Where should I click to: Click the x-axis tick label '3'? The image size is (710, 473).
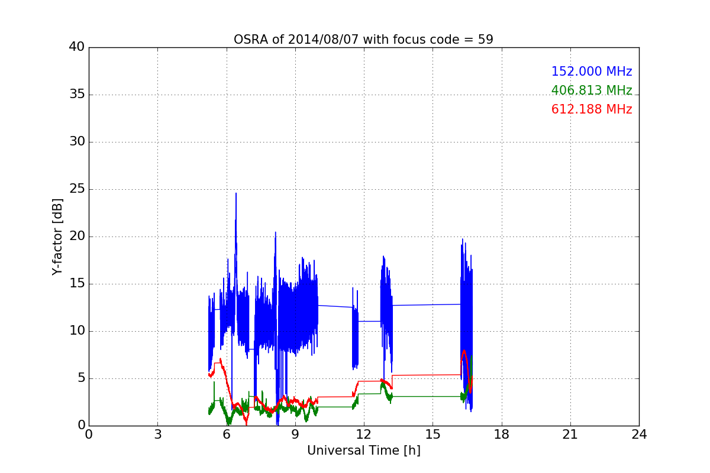pyautogui.click(x=157, y=434)
